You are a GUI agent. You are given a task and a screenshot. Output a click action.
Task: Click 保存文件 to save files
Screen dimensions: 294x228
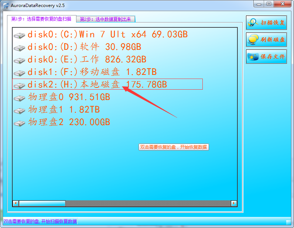(x=266, y=56)
